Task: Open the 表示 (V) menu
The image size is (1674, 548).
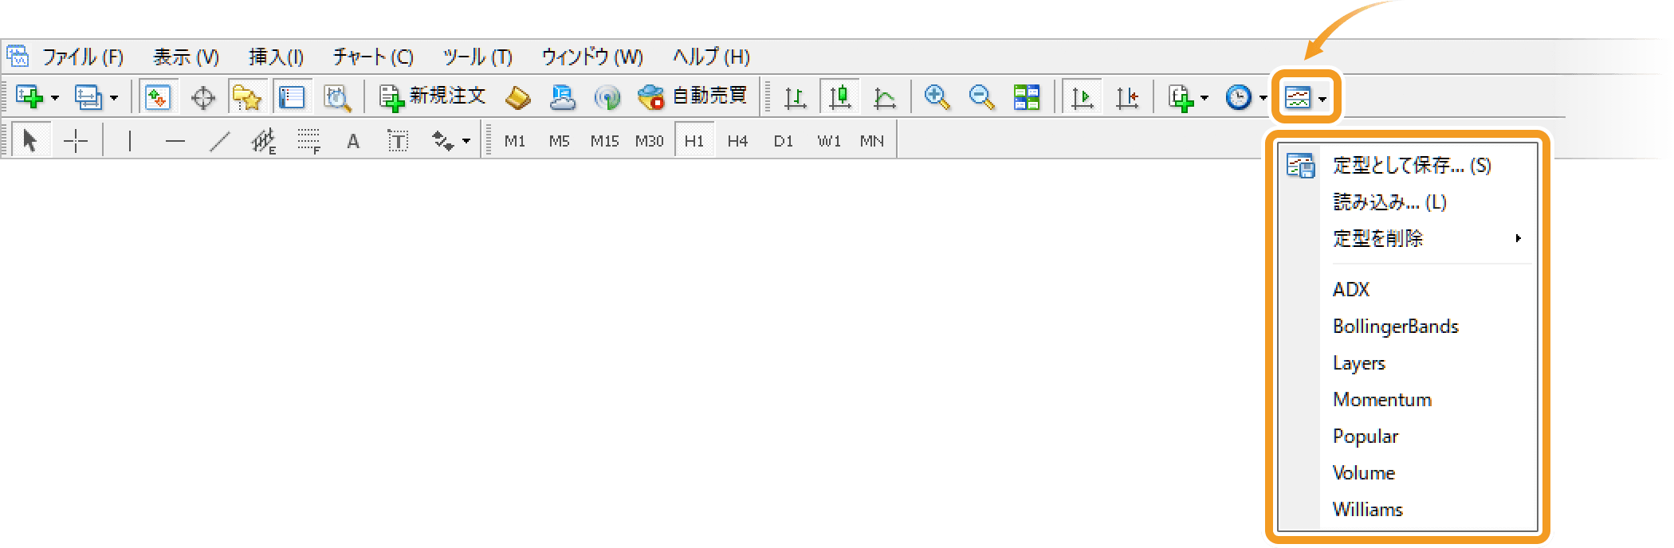Action: point(186,57)
